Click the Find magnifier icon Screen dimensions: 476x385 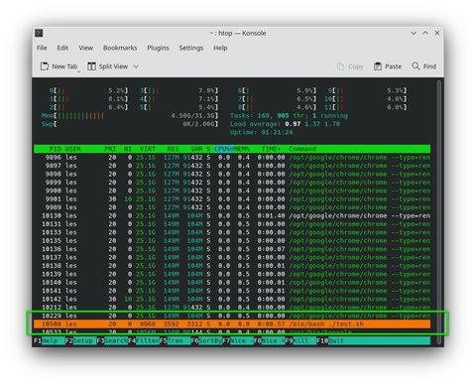coord(416,66)
